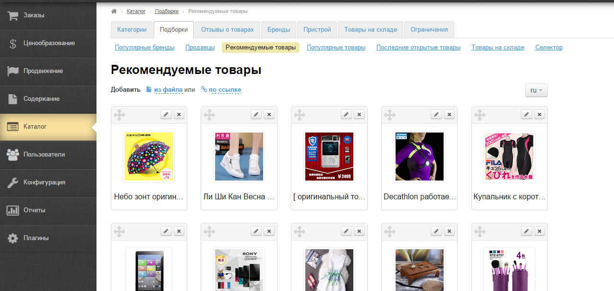Screen dimensions: 614x291
Task: Open the Decathlon purple shirt thumbnail
Action: (x=420, y=157)
